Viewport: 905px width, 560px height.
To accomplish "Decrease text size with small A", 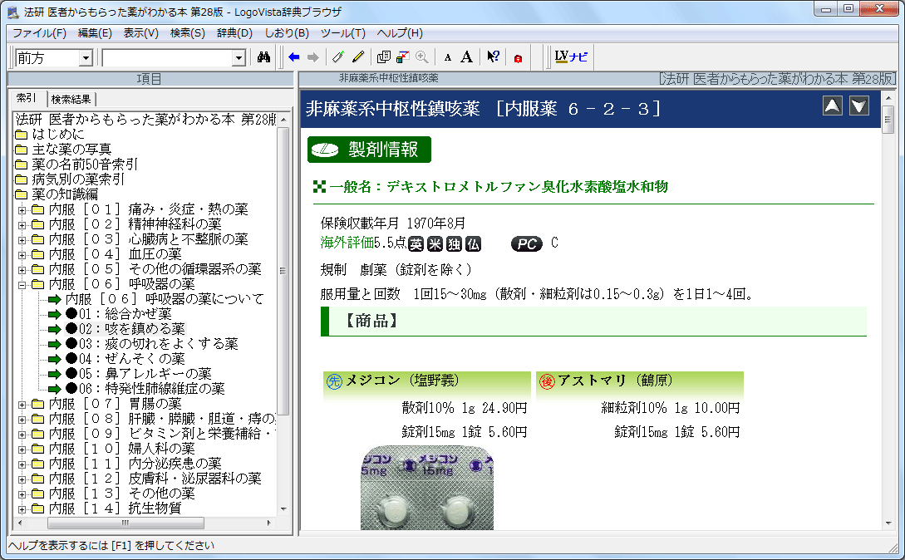I will 447,57.
